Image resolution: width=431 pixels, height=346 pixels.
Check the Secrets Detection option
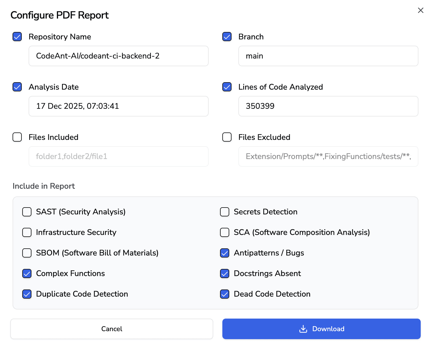click(225, 212)
